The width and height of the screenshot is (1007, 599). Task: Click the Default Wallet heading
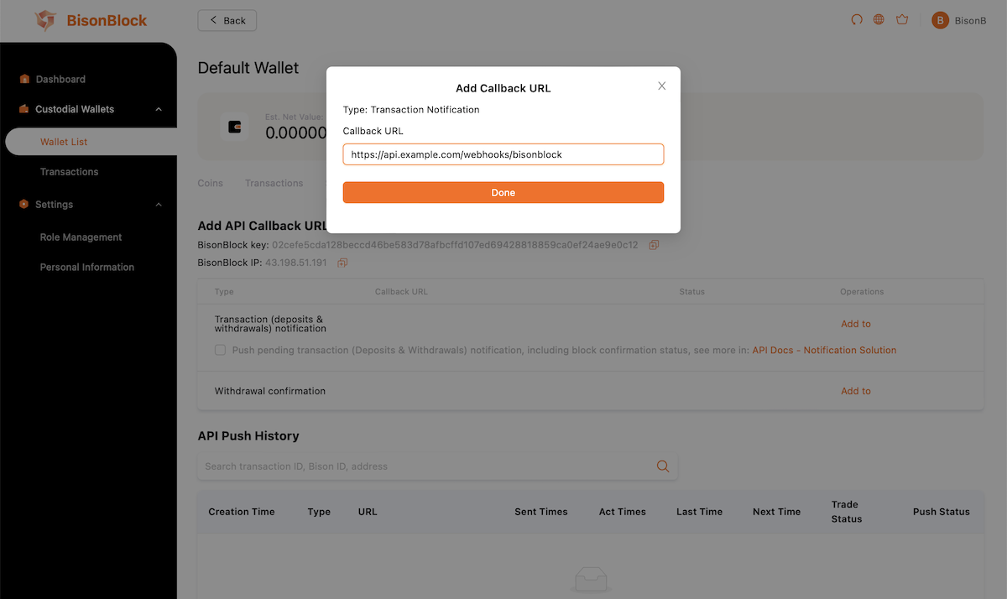click(x=248, y=68)
